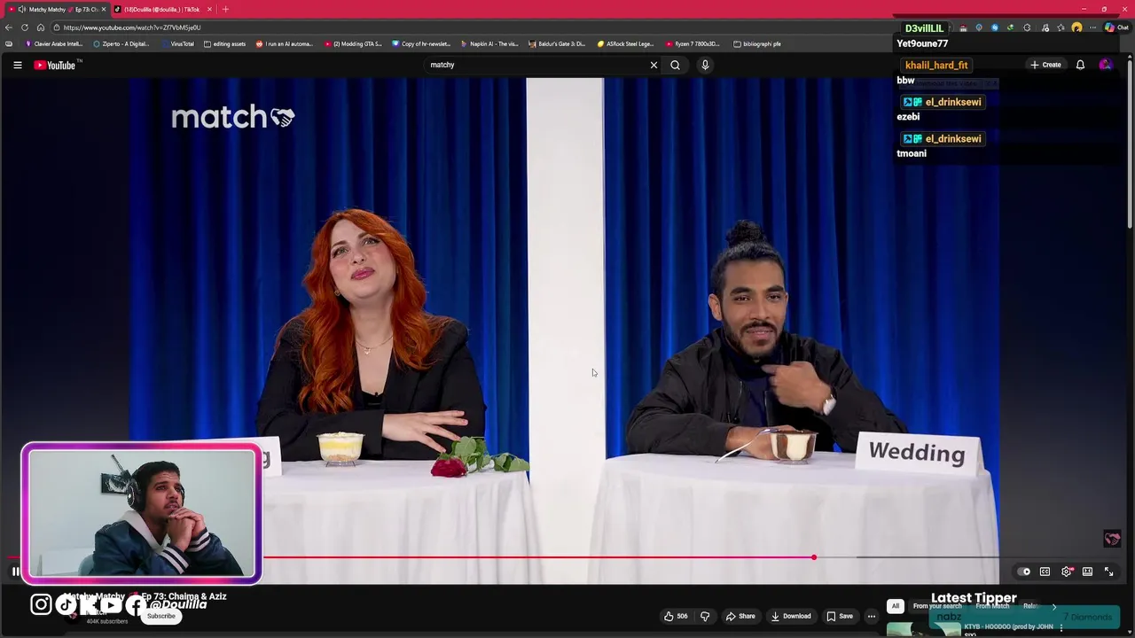Share the video
1135x638 pixels.
740,616
